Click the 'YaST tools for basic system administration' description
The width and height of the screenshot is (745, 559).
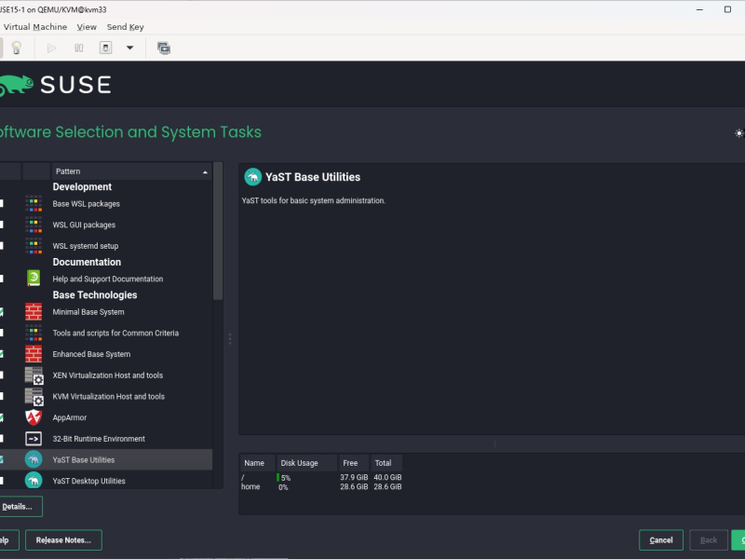[x=314, y=200]
